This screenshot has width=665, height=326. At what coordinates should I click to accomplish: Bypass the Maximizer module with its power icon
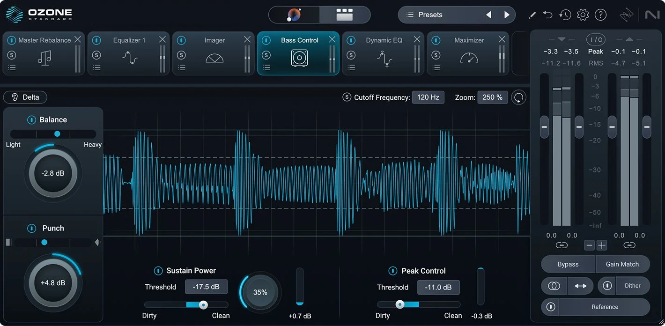point(436,40)
